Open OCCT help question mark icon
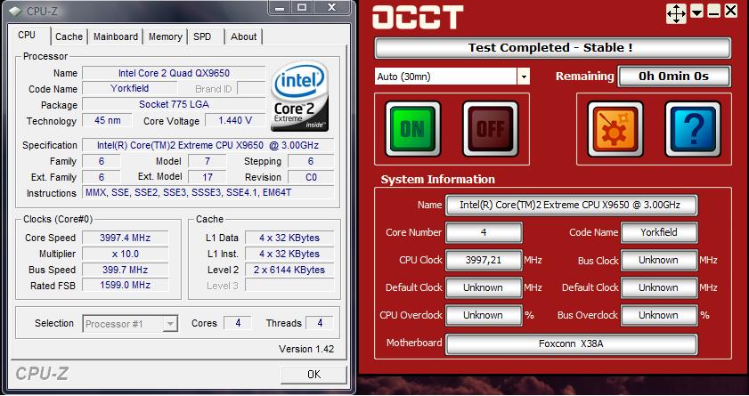 pos(693,129)
